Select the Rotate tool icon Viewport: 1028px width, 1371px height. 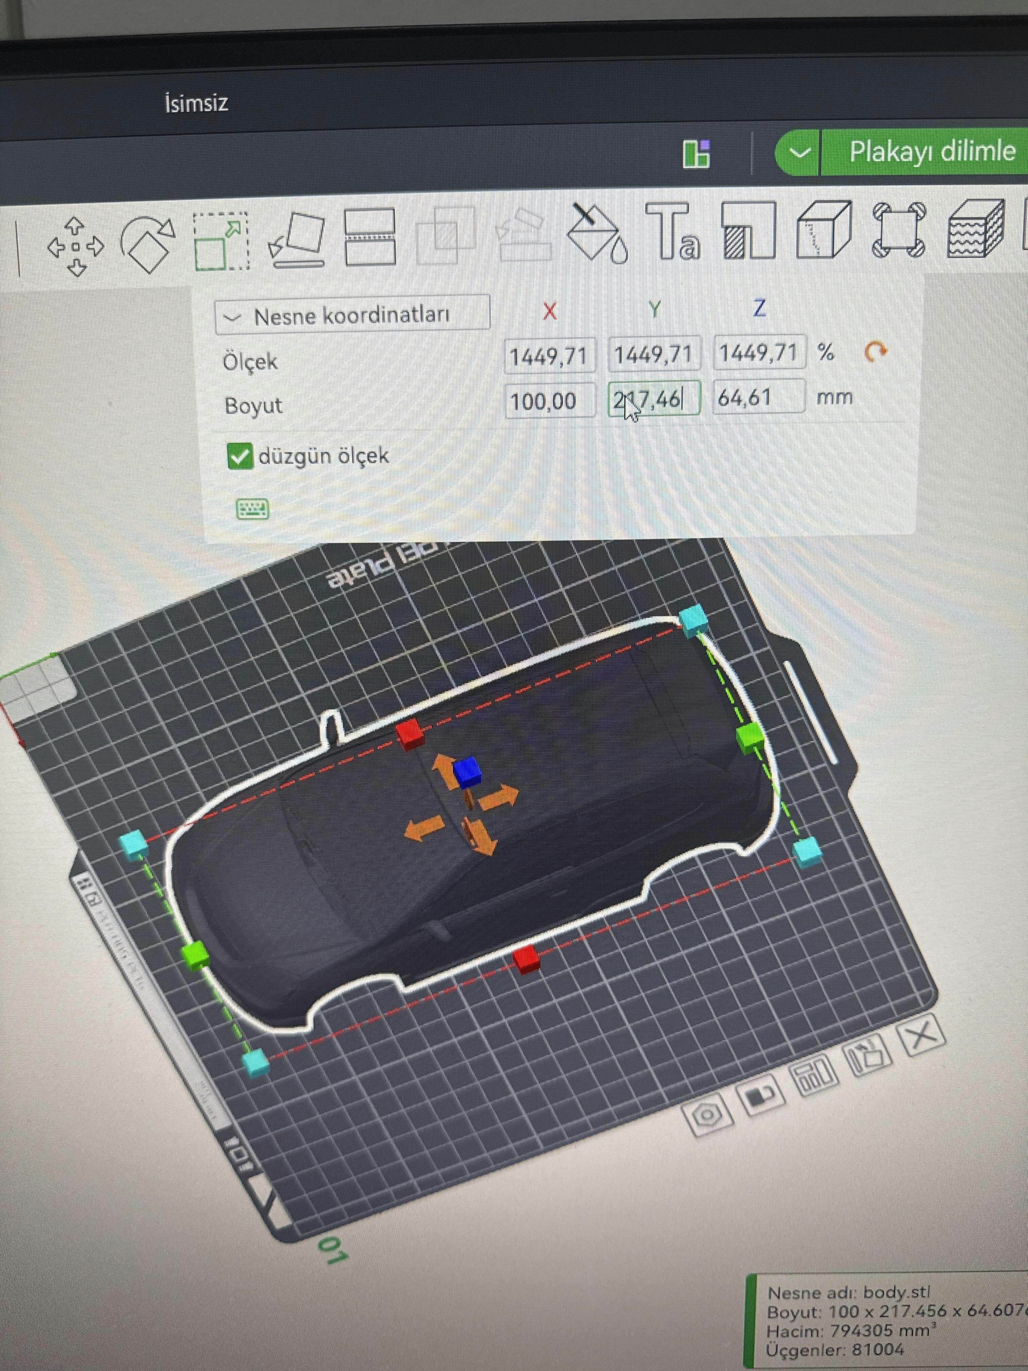tap(148, 244)
